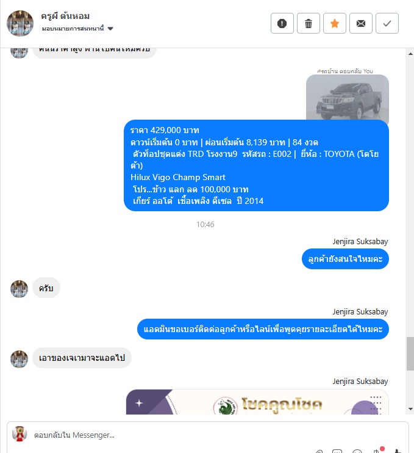The image size is (414, 453).
Task: Open the โชคคูณโชค banner image
Action: tap(257, 402)
